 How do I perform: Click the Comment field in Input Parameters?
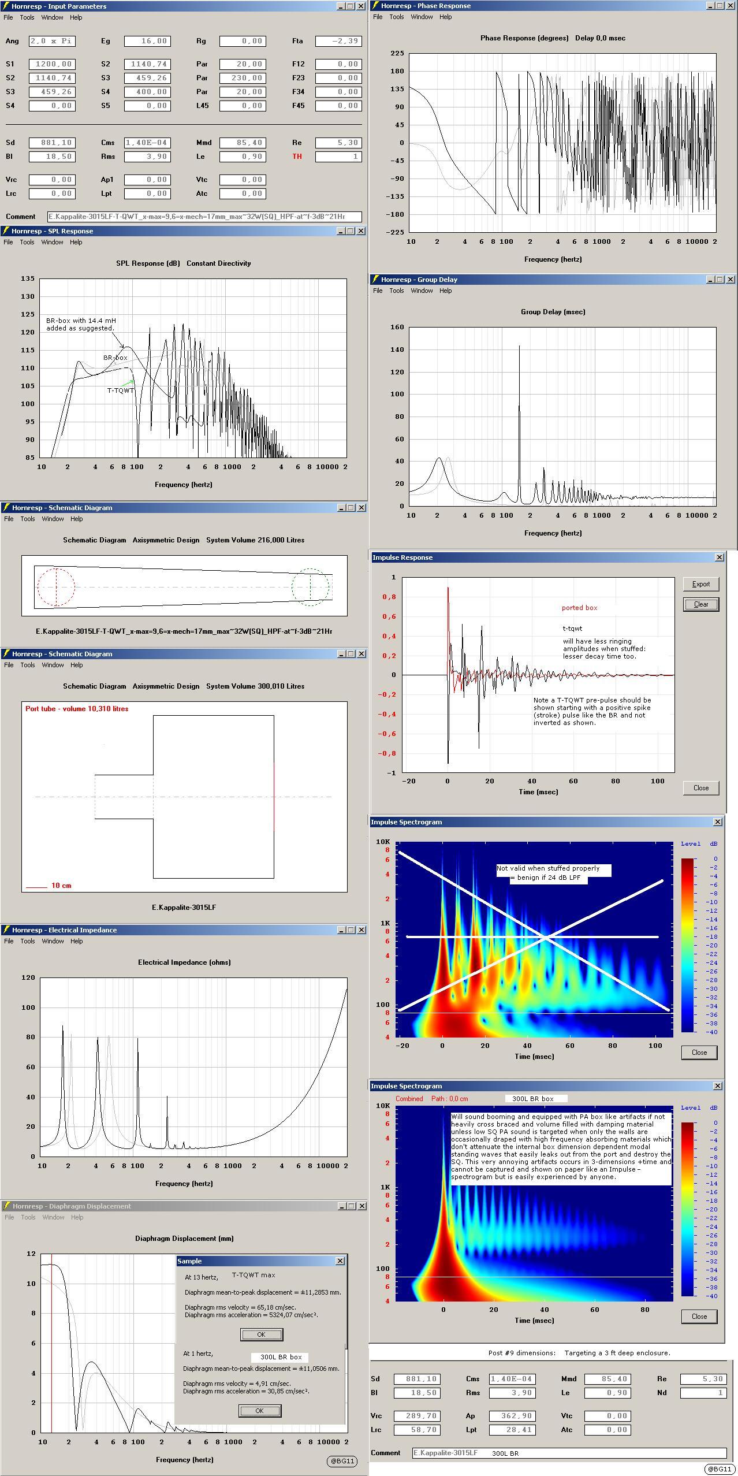tap(205, 217)
